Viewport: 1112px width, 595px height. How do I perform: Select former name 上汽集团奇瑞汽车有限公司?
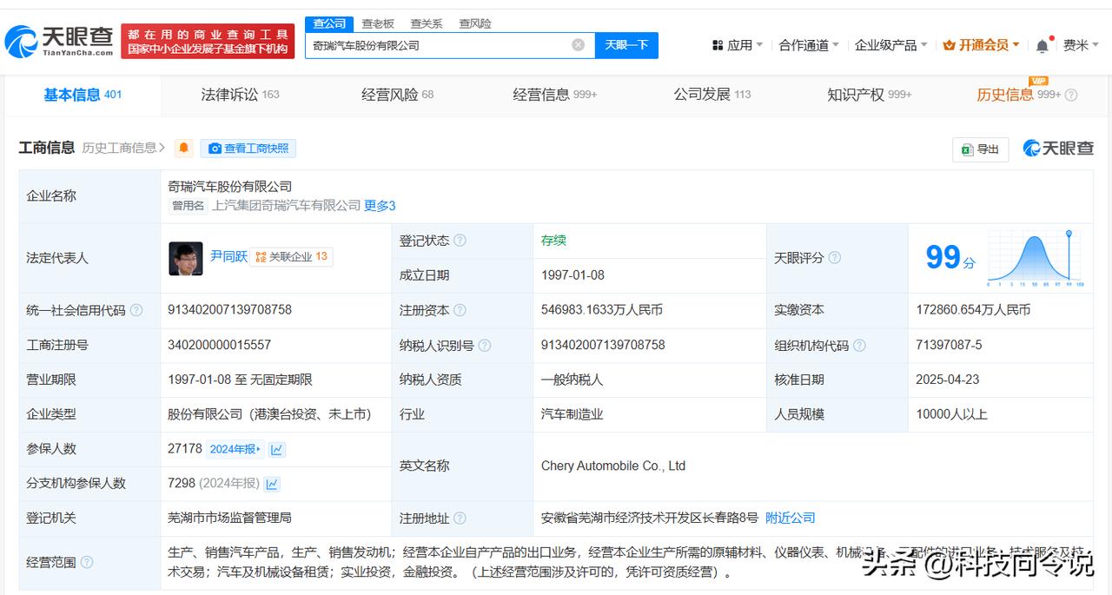(286, 206)
